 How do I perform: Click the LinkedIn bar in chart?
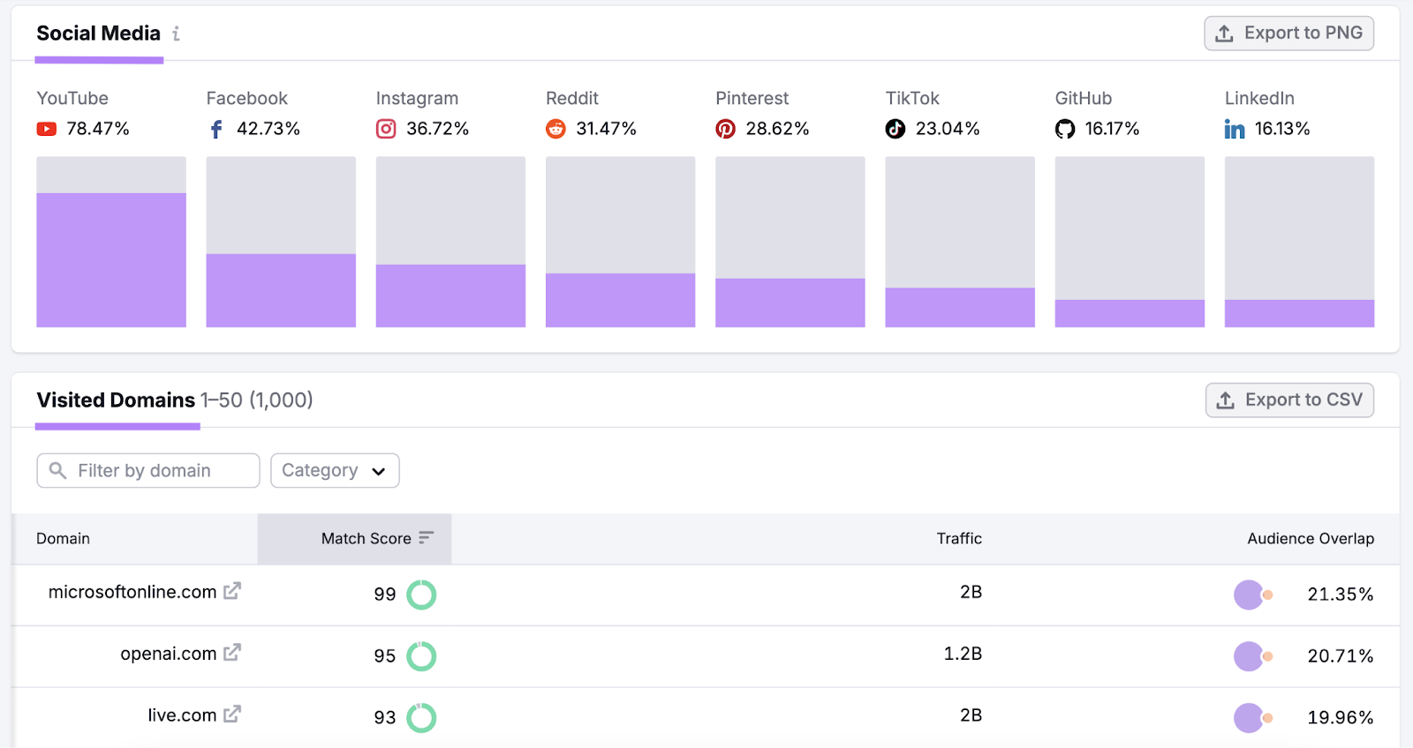1299,314
